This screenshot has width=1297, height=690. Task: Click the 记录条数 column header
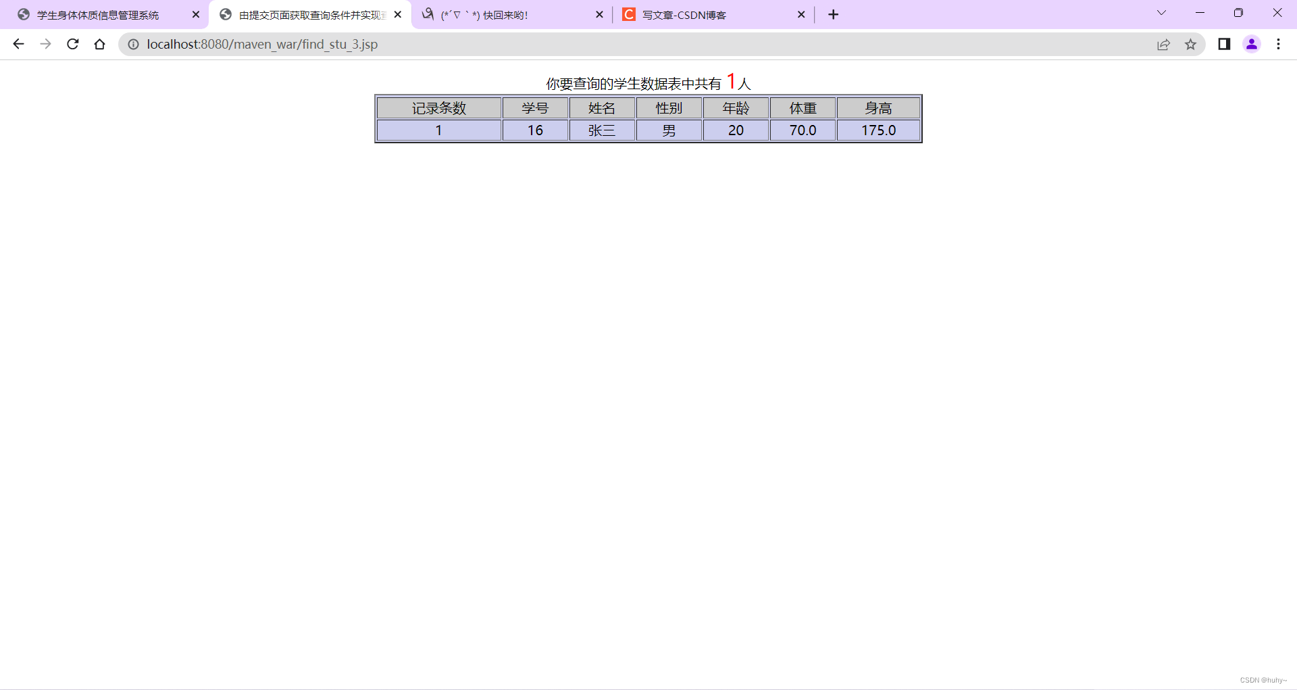(439, 108)
